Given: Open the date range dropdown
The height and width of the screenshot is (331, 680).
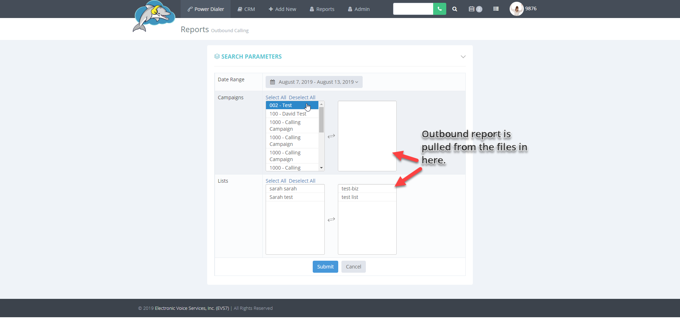Looking at the screenshot, I should tap(314, 82).
